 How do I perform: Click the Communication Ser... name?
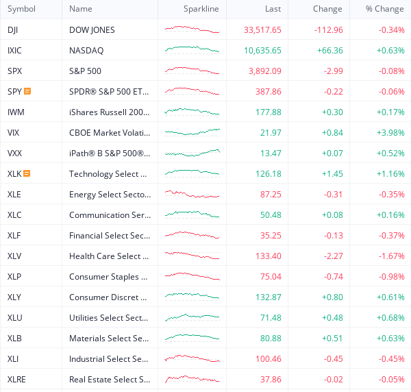click(110, 215)
